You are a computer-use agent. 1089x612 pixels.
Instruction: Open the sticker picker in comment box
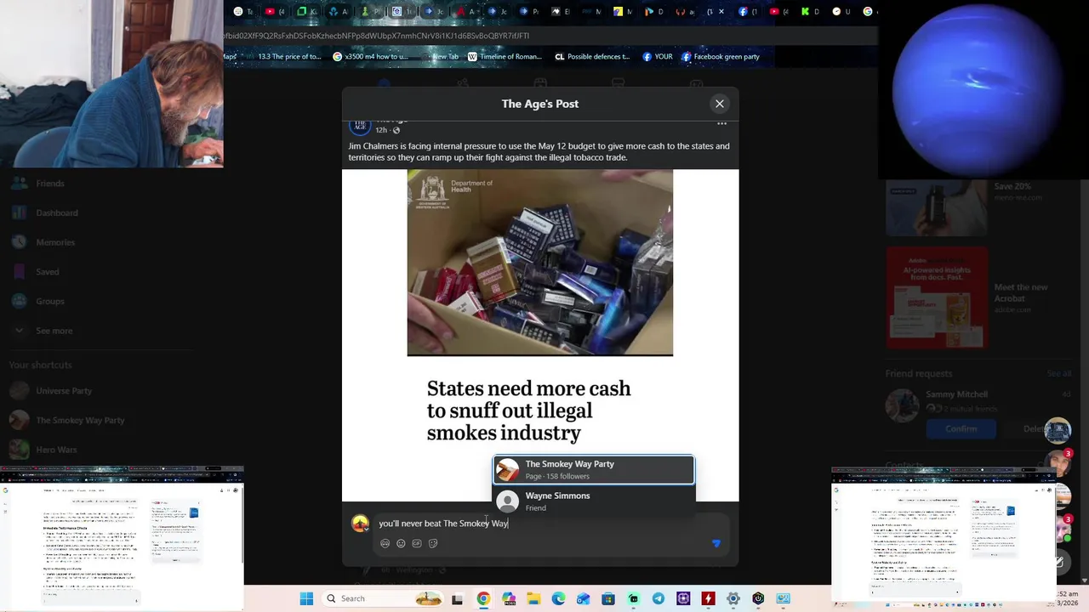pyautogui.click(x=433, y=543)
